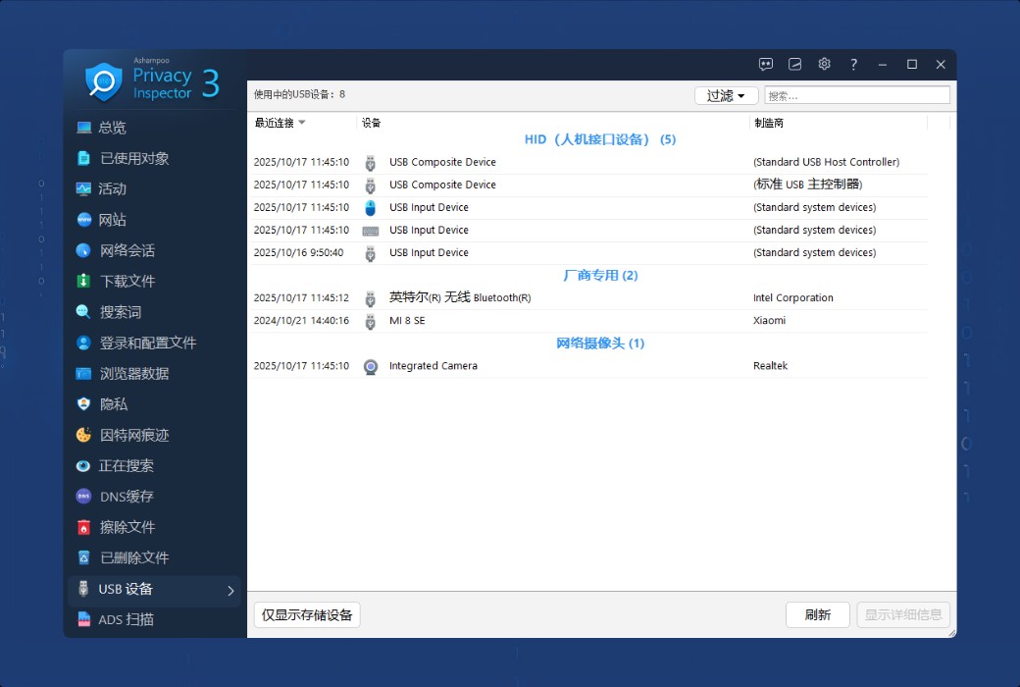Screen dimensions: 1020x687
Task: Click the help question mark icon
Action: point(853,64)
